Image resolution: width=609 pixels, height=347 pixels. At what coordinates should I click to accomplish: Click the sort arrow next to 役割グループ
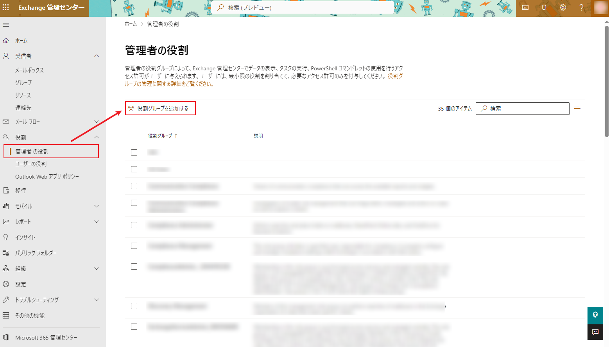tap(176, 136)
